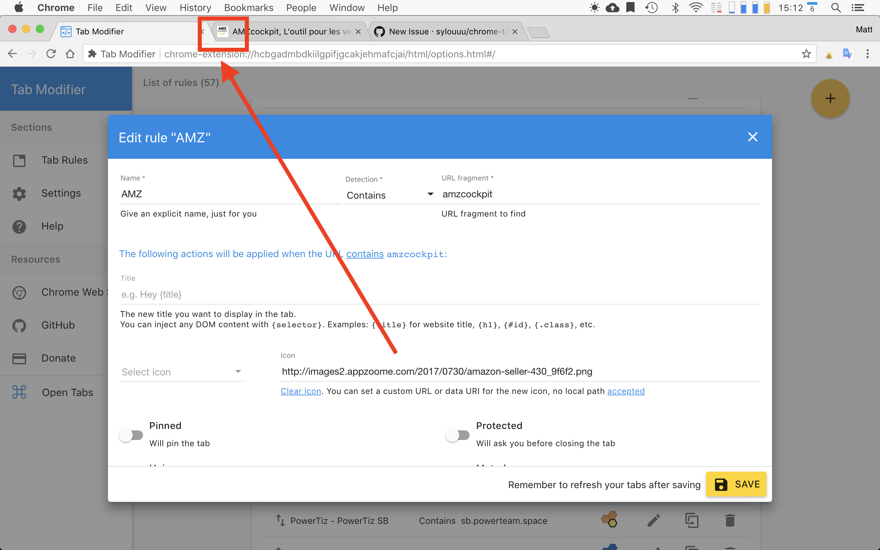The height and width of the screenshot is (550, 880).
Task: Select the GitHub icon in Resources
Action: point(19,326)
